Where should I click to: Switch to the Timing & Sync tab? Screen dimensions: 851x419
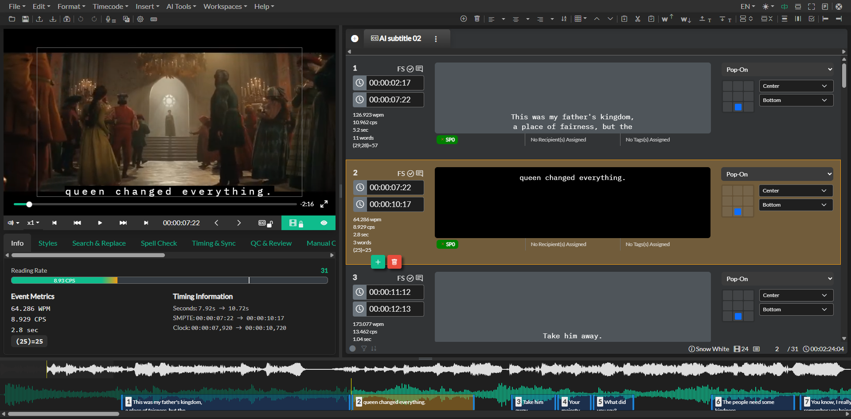point(214,243)
